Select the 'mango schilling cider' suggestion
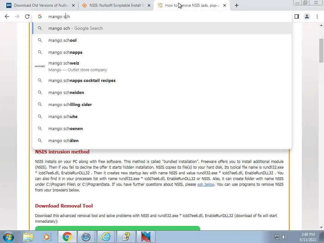This screenshot has height=243, width=324. click(162, 104)
